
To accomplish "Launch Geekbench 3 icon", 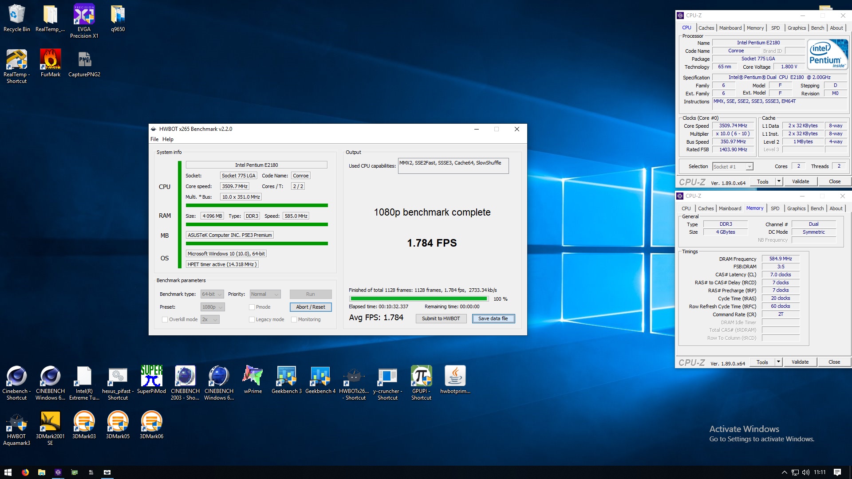I will tap(286, 380).
